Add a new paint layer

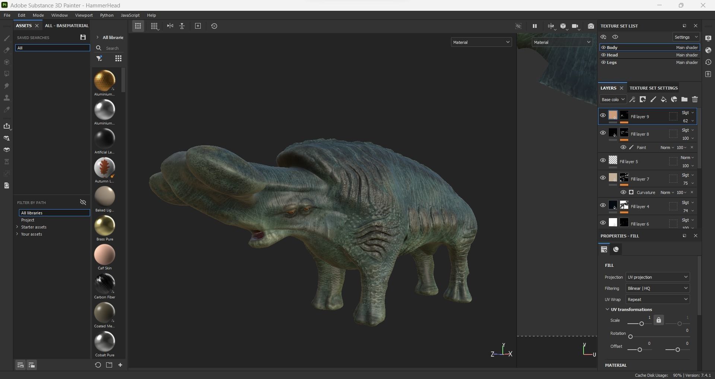point(653,99)
